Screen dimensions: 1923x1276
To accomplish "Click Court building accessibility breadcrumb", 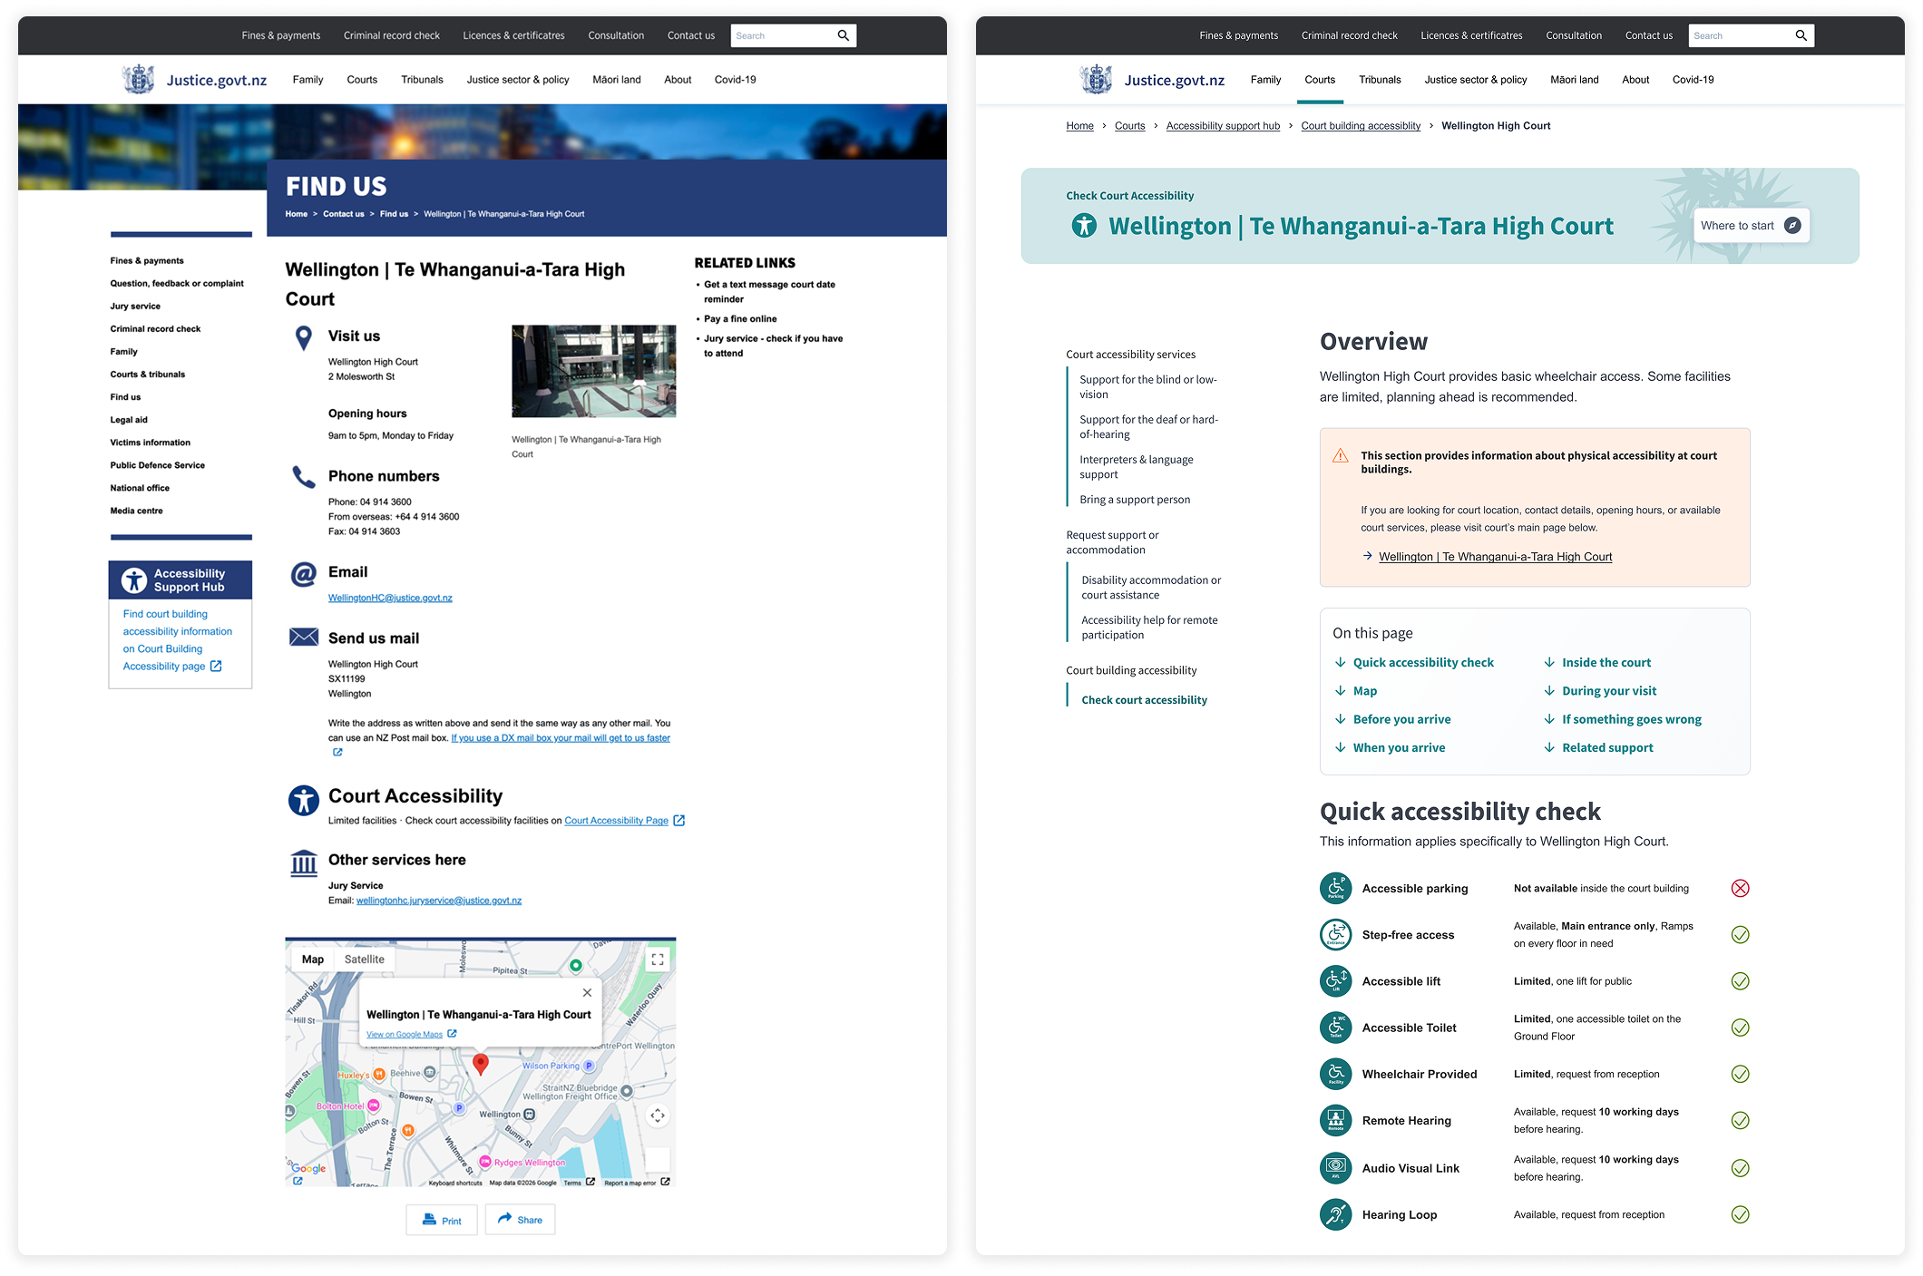I will 1361,126.
